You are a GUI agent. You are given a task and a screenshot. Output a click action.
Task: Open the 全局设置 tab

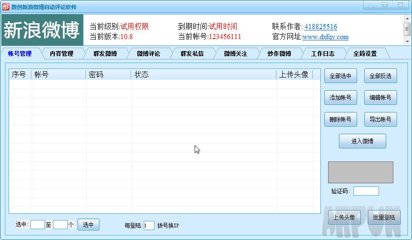(x=365, y=54)
